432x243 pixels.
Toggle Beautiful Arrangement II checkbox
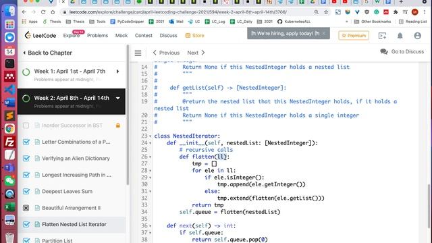(x=26, y=208)
